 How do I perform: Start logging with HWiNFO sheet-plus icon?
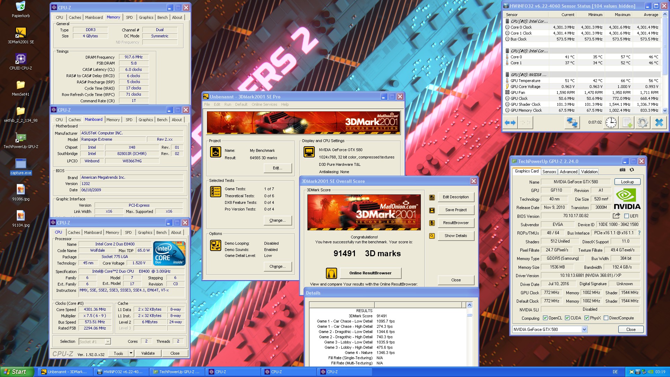627,123
